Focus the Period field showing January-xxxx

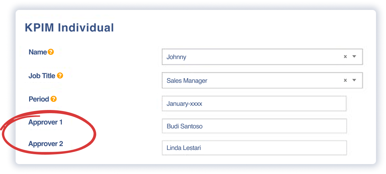254,104
